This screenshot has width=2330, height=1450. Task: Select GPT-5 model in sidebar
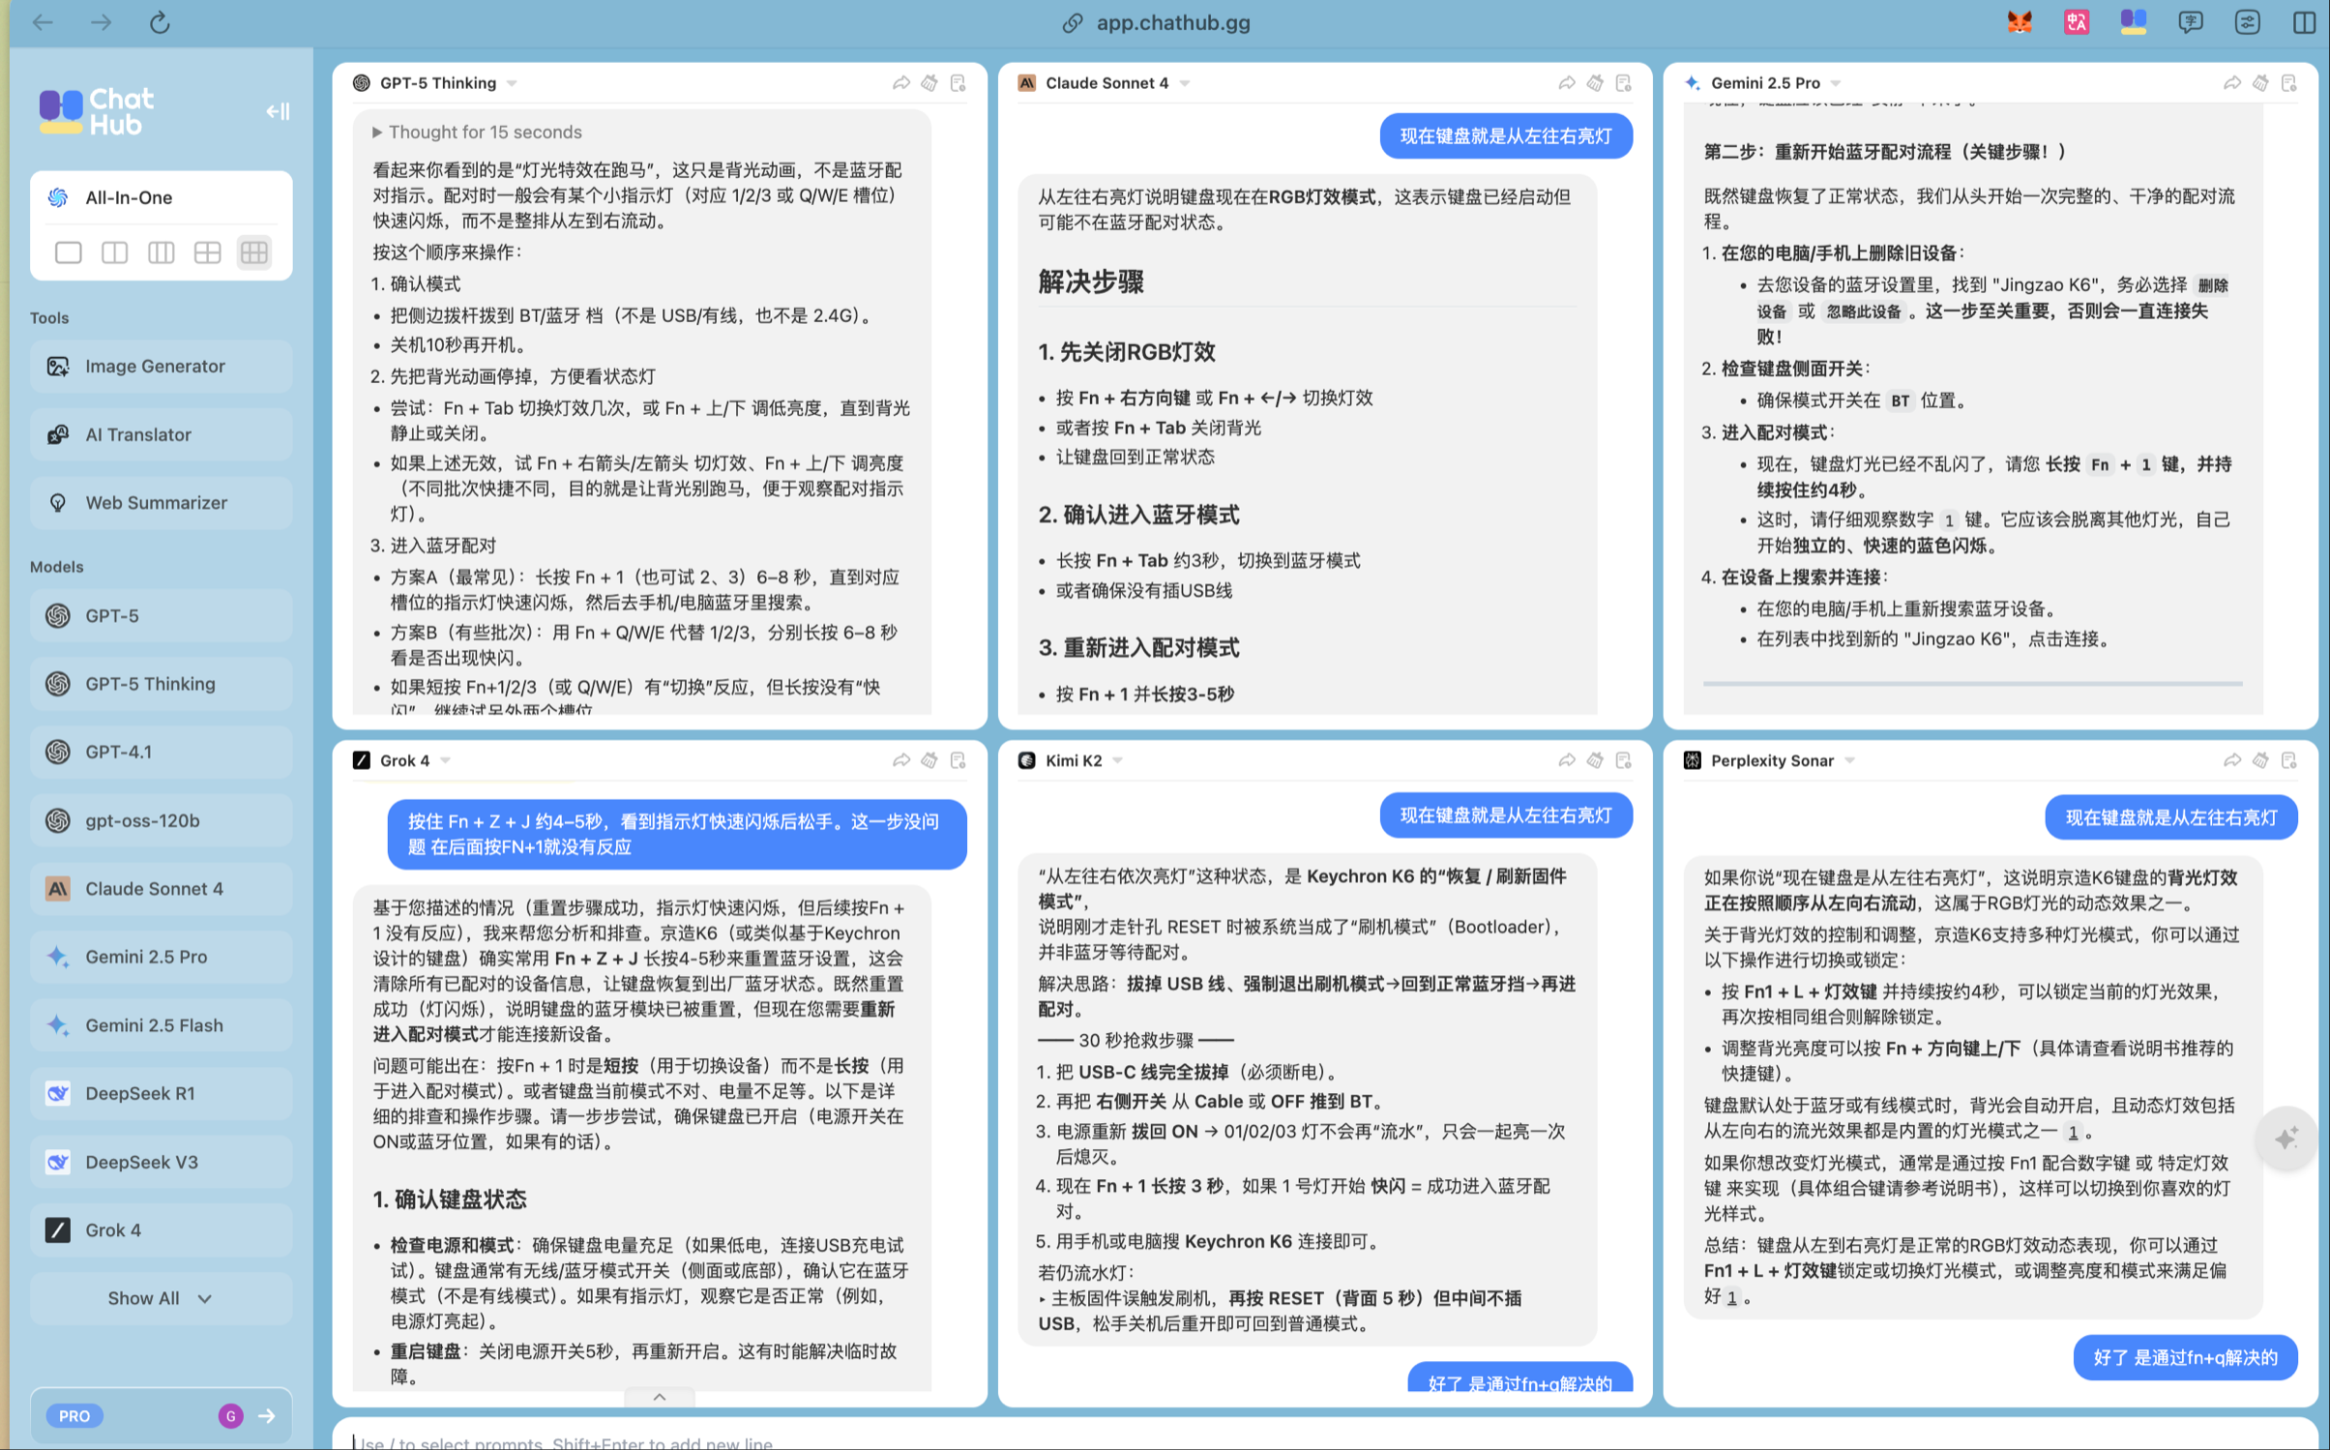162,615
